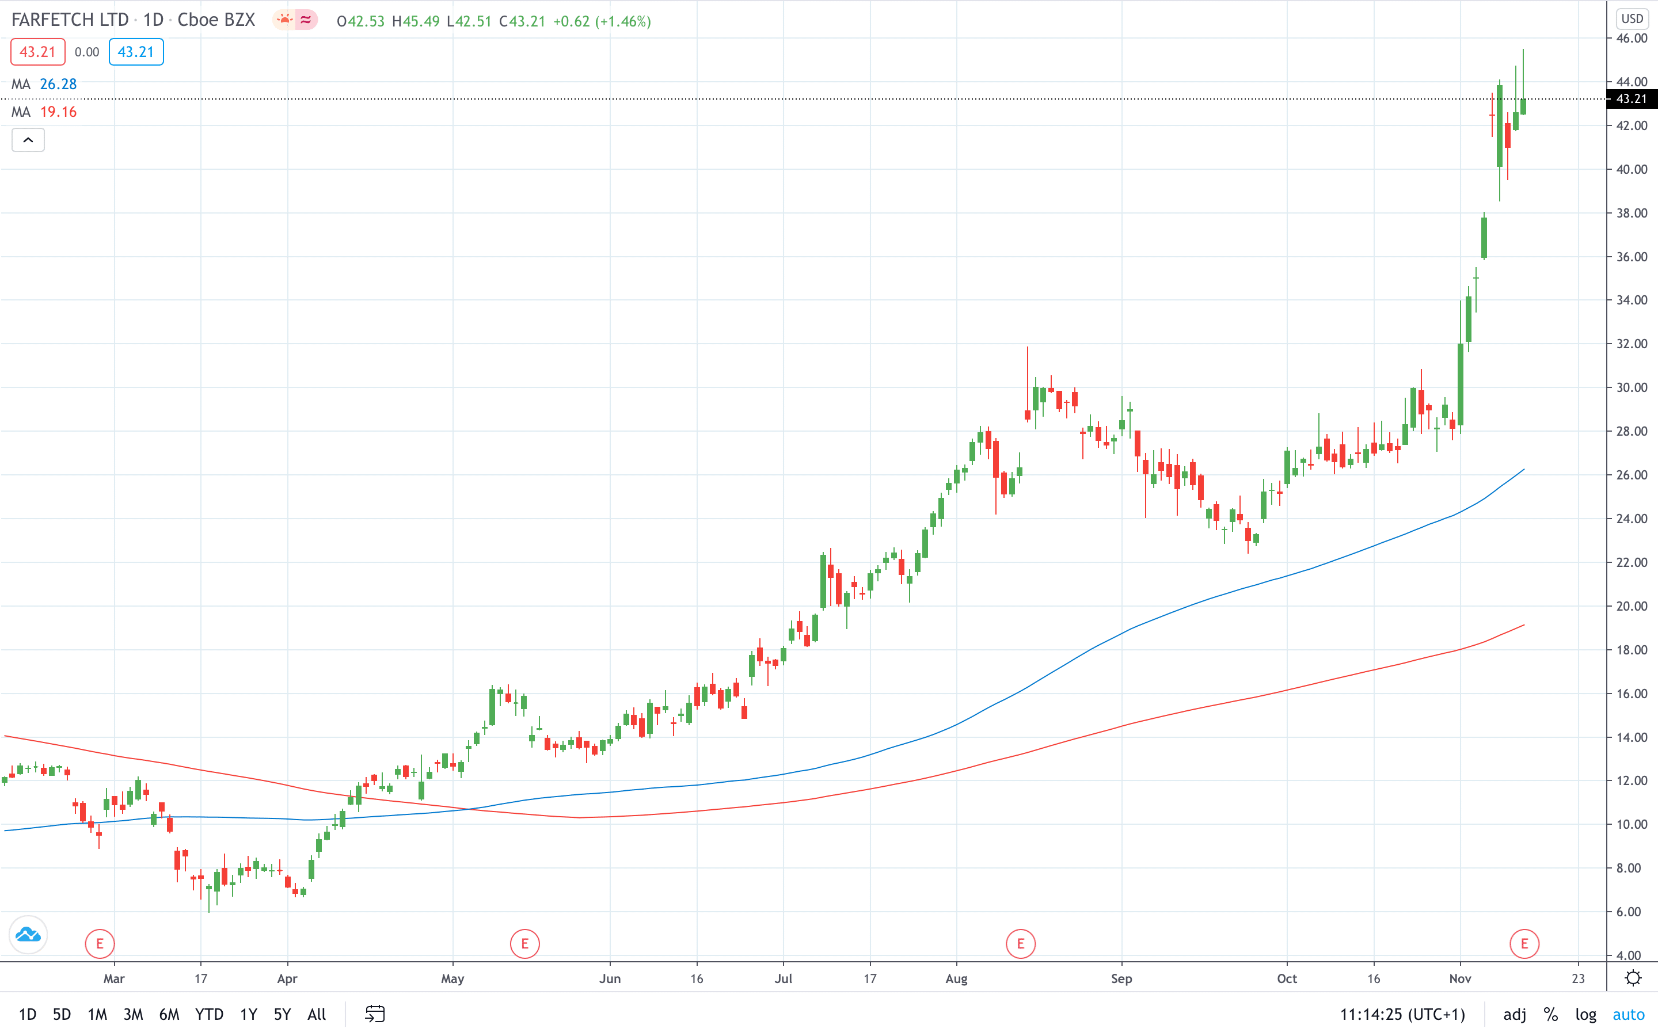Click the current price label 43.21 on axis
The width and height of the screenshot is (1658, 1036).
(x=1632, y=100)
